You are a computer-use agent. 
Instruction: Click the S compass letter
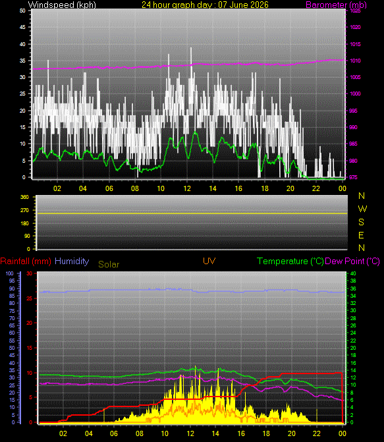click(x=361, y=222)
